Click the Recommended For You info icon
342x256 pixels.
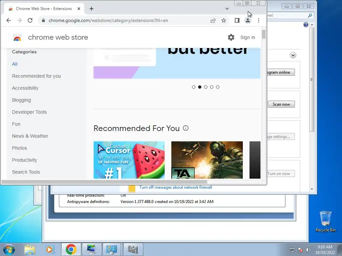[186, 128]
